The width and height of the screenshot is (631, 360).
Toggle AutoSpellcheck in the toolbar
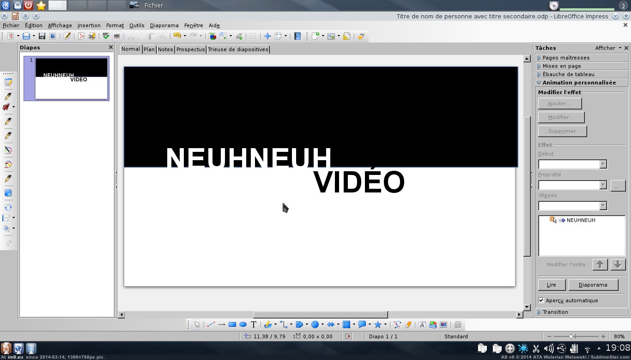point(117,36)
